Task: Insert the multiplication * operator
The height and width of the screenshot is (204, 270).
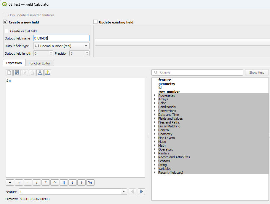Action: [46, 183]
